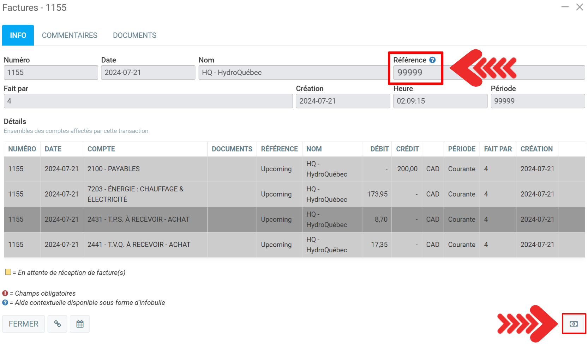The image size is (588, 345).
Task: Click the yellow pending invoice legend swatch
Action: tap(8, 272)
